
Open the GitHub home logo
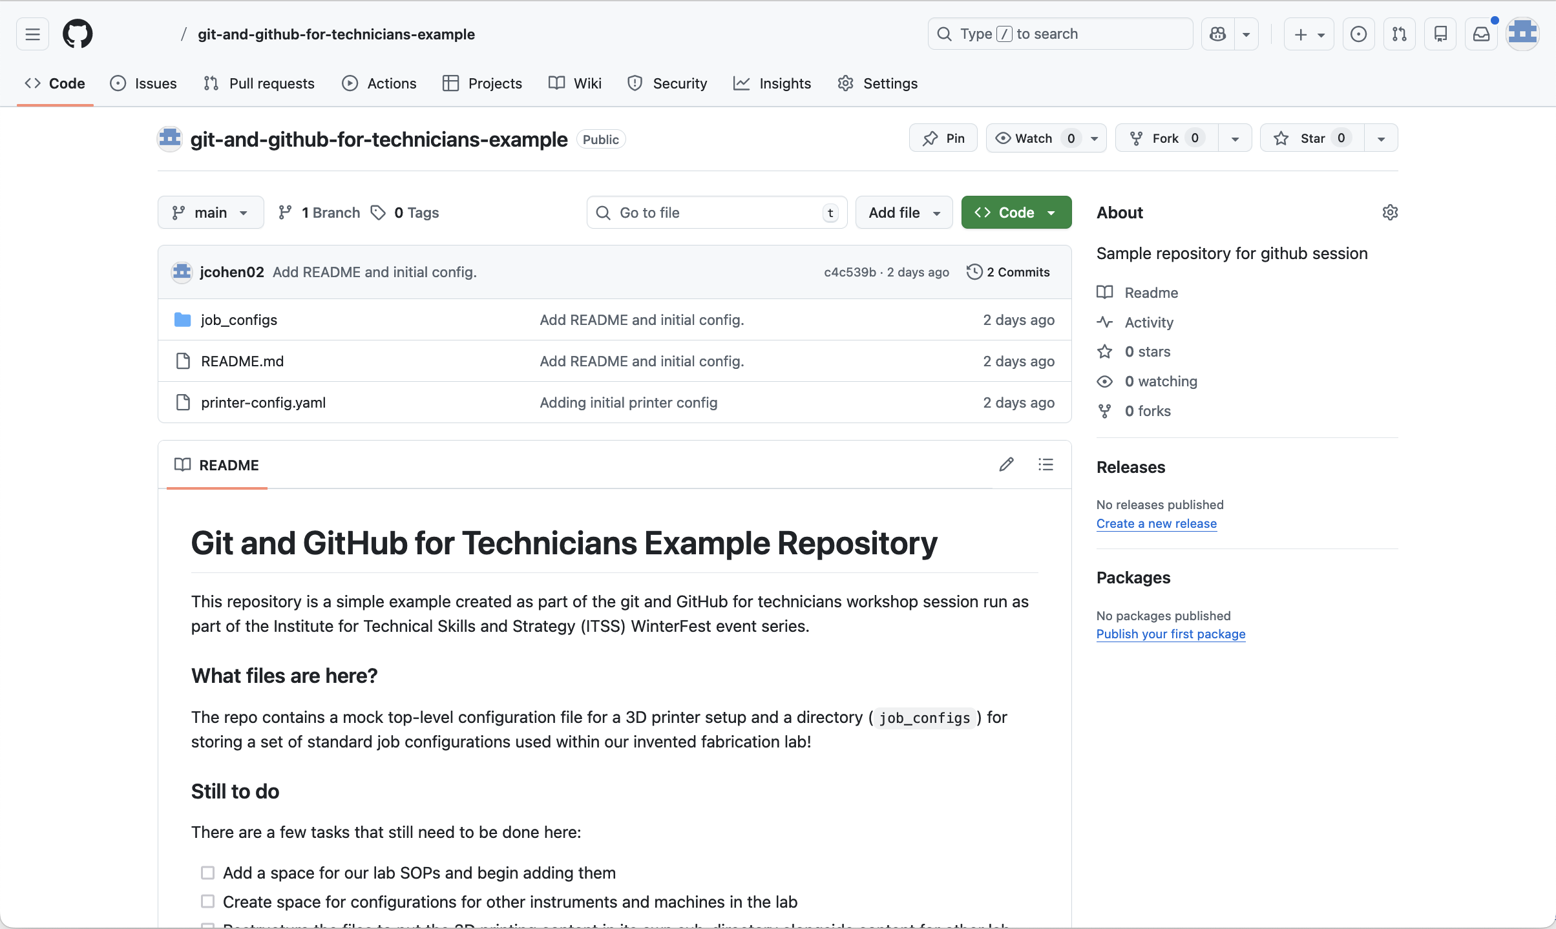coord(78,34)
